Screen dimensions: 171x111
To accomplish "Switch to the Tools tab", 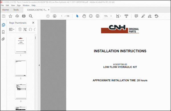I will [16, 10].
